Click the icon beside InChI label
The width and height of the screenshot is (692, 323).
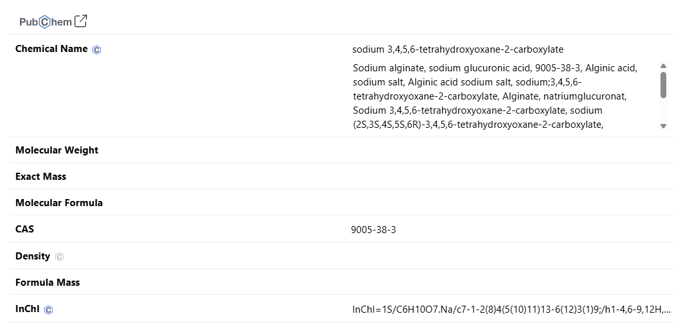click(x=49, y=310)
